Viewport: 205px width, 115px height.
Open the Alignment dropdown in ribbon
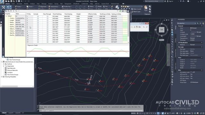pos(42,6)
